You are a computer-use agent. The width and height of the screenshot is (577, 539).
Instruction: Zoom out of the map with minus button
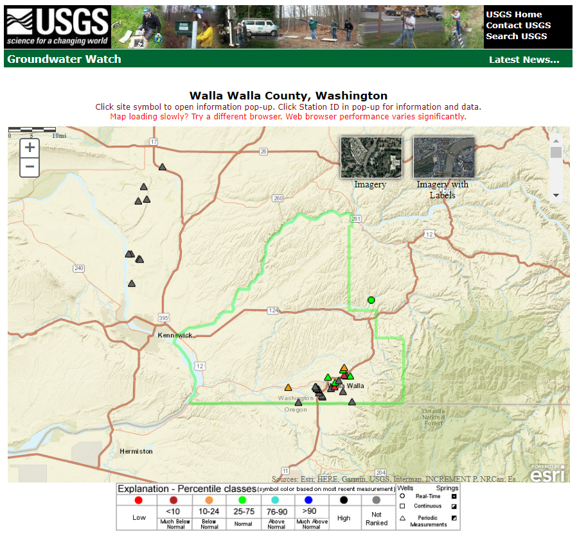(30, 167)
